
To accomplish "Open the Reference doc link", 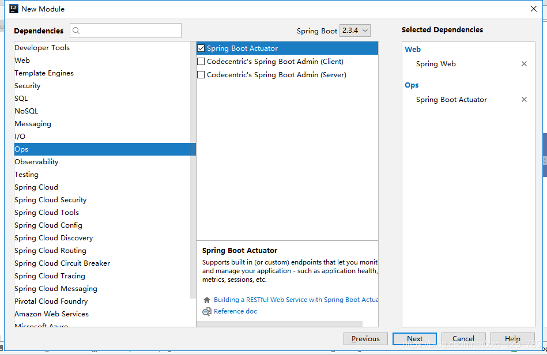I will point(236,311).
